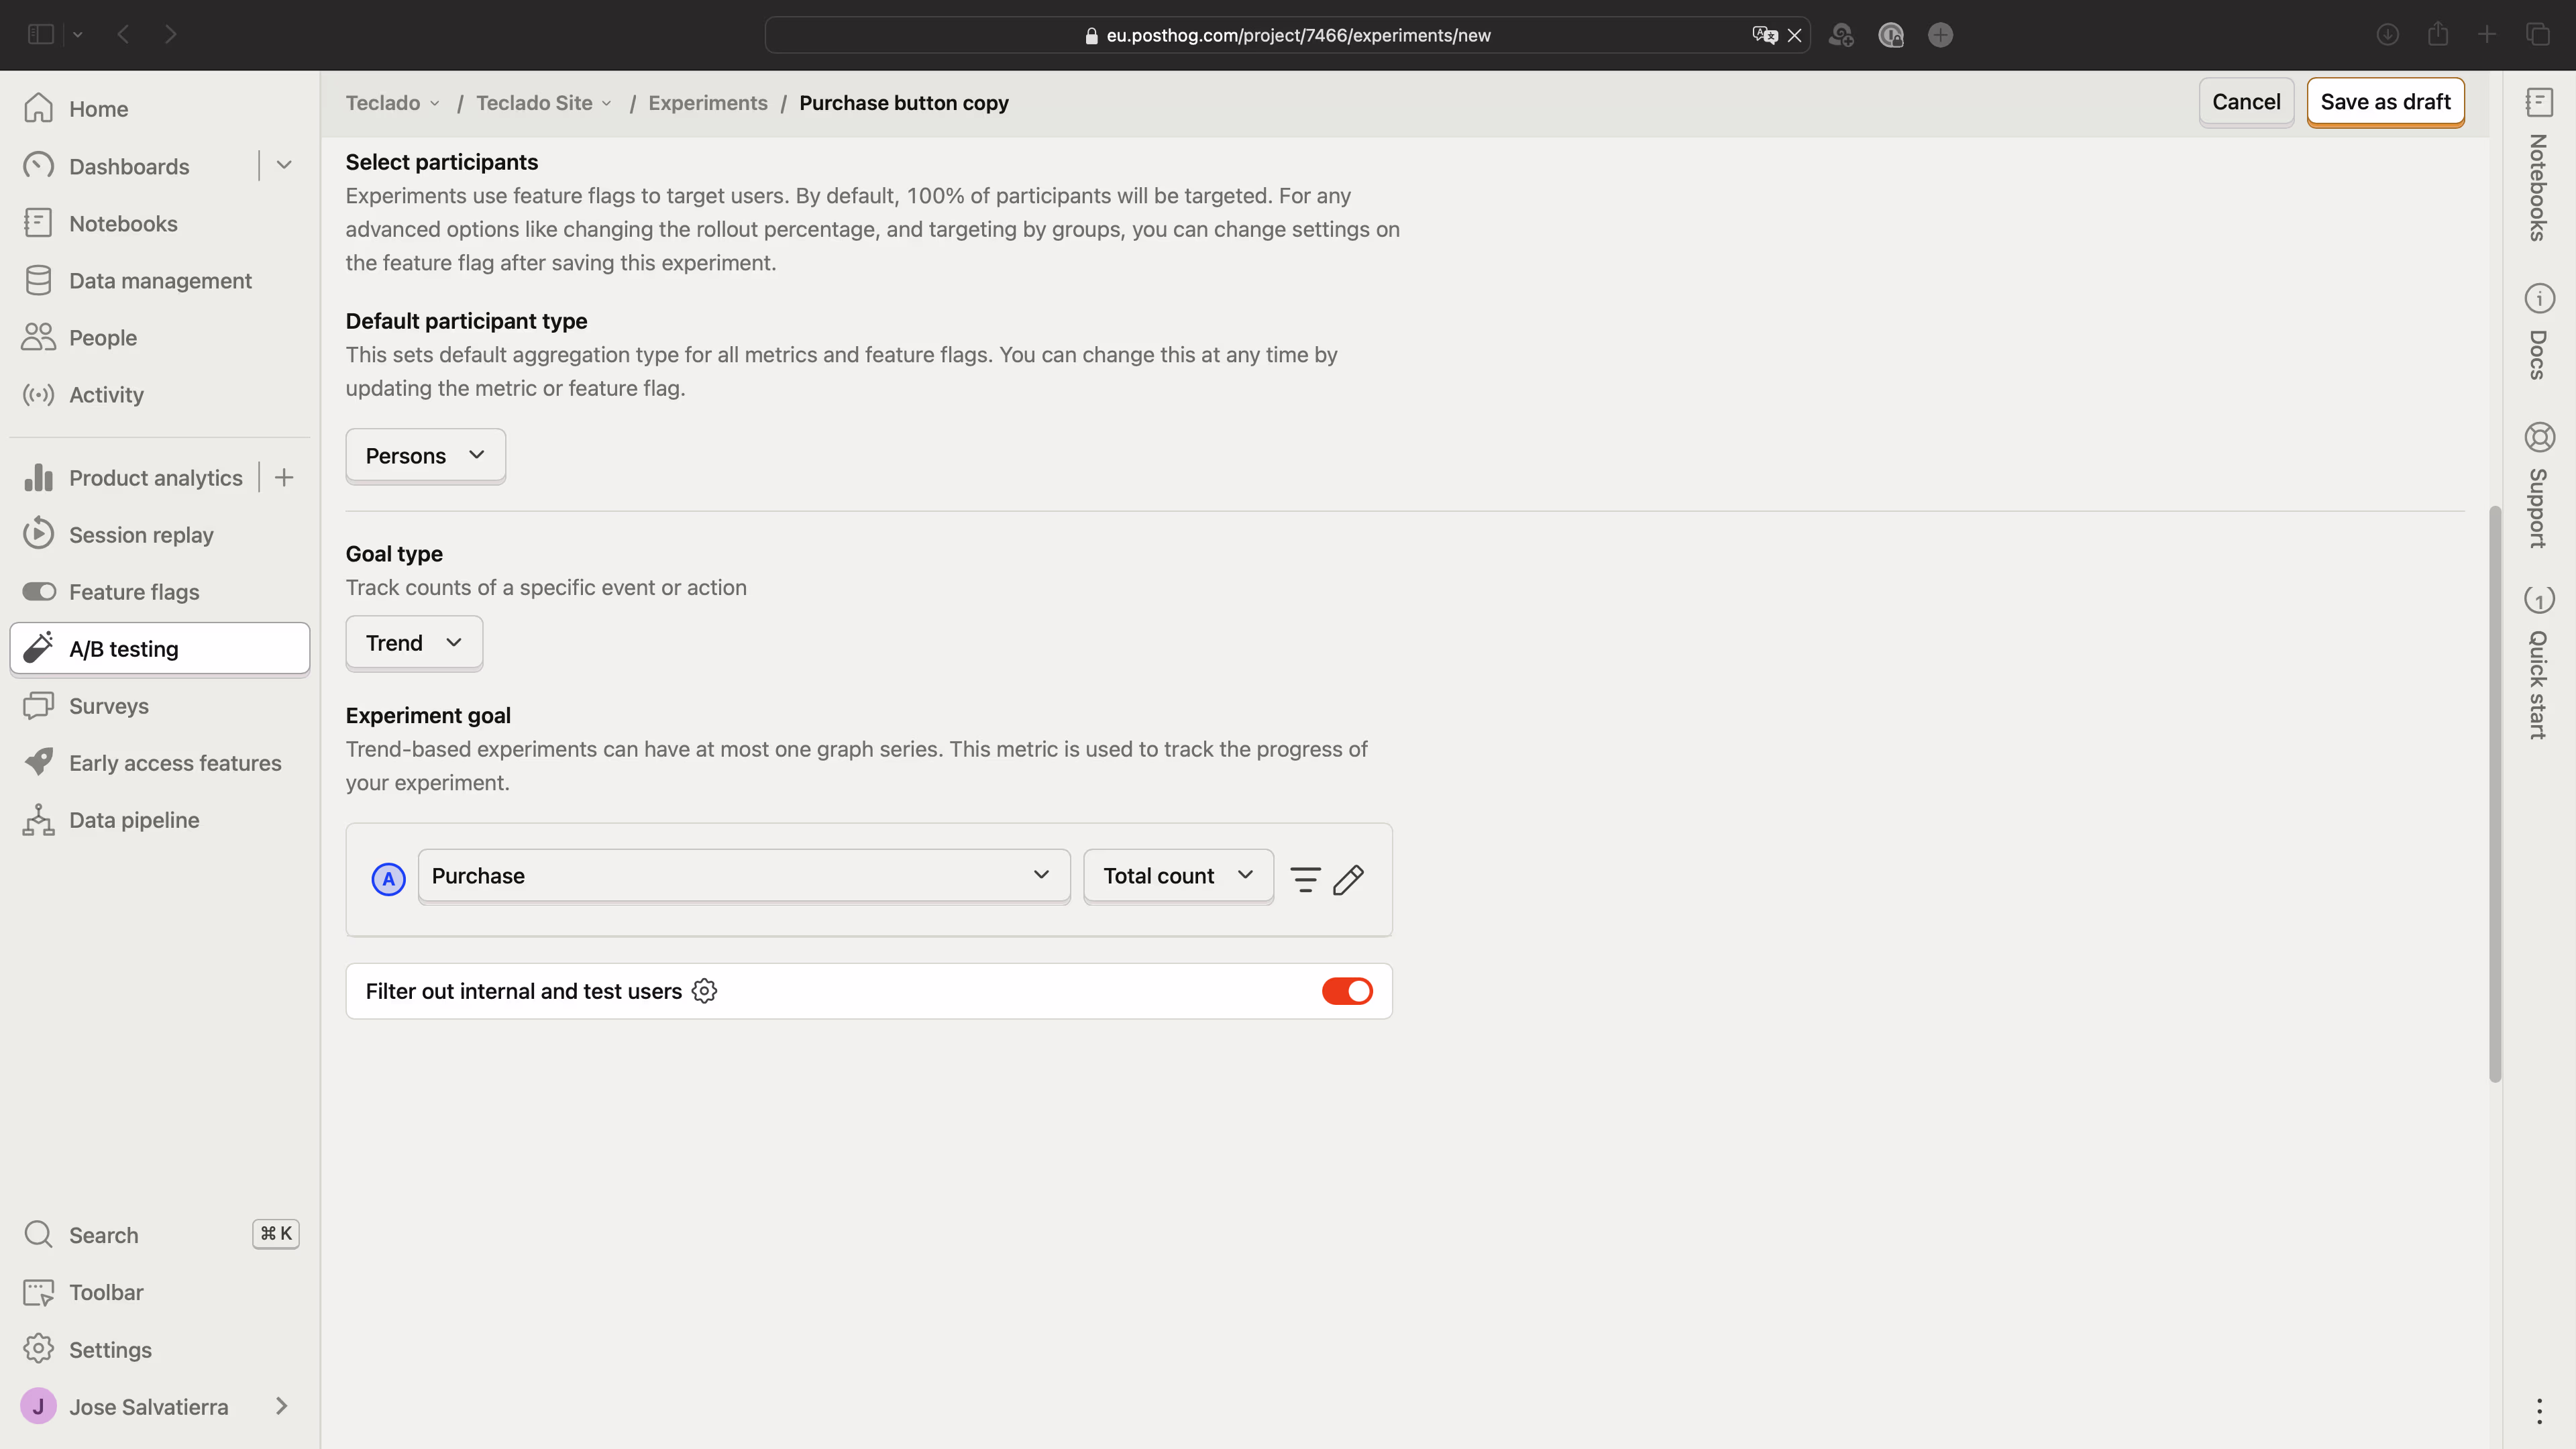Click the Purchase button copy breadcrumb title

point(903,103)
